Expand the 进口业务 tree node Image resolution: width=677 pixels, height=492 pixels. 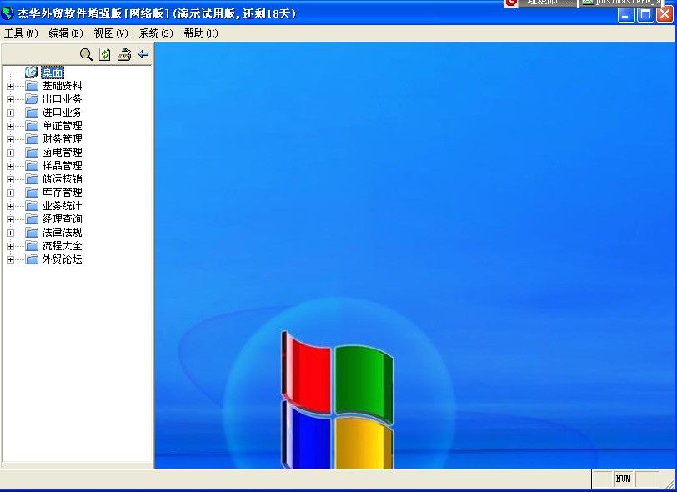coord(10,113)
